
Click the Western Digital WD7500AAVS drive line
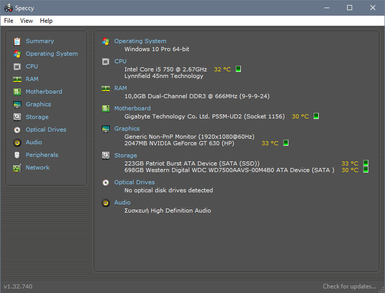point(229,170)
